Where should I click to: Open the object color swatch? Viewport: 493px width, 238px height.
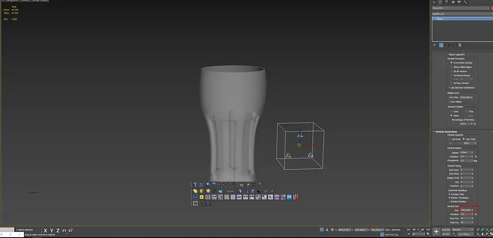pyautogui.click(x=492, y=8)
